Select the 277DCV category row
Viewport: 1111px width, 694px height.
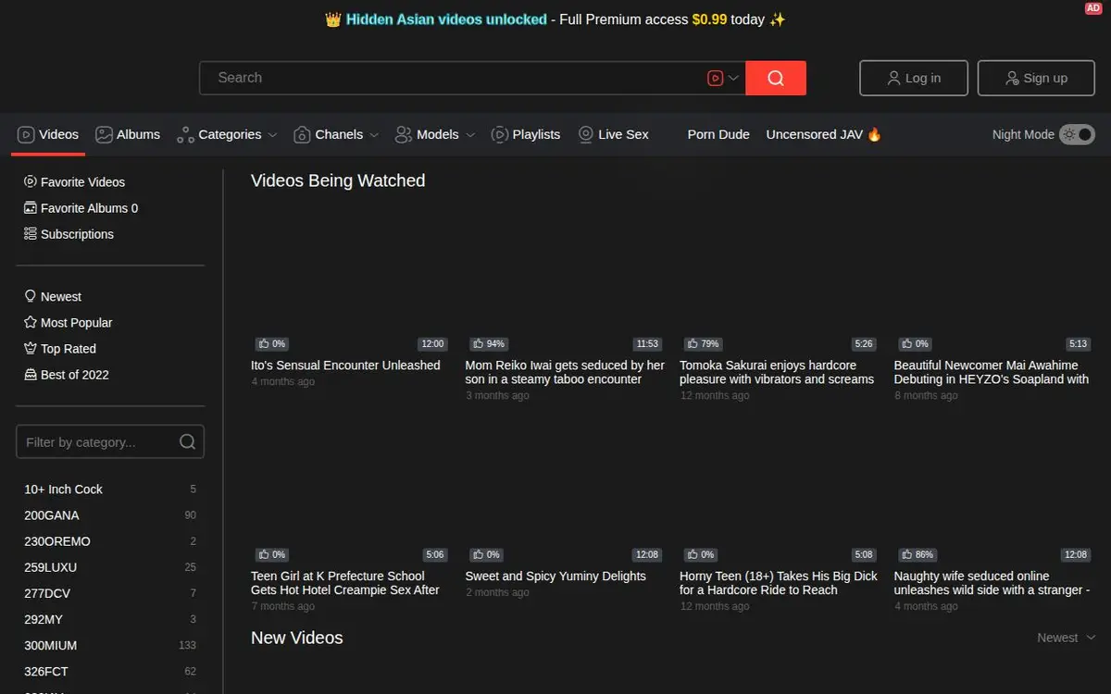pyautogui.click(x=110, y=593)
